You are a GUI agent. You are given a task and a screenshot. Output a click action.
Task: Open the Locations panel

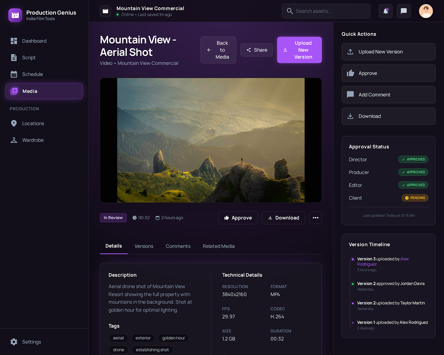tap(33, 123)
